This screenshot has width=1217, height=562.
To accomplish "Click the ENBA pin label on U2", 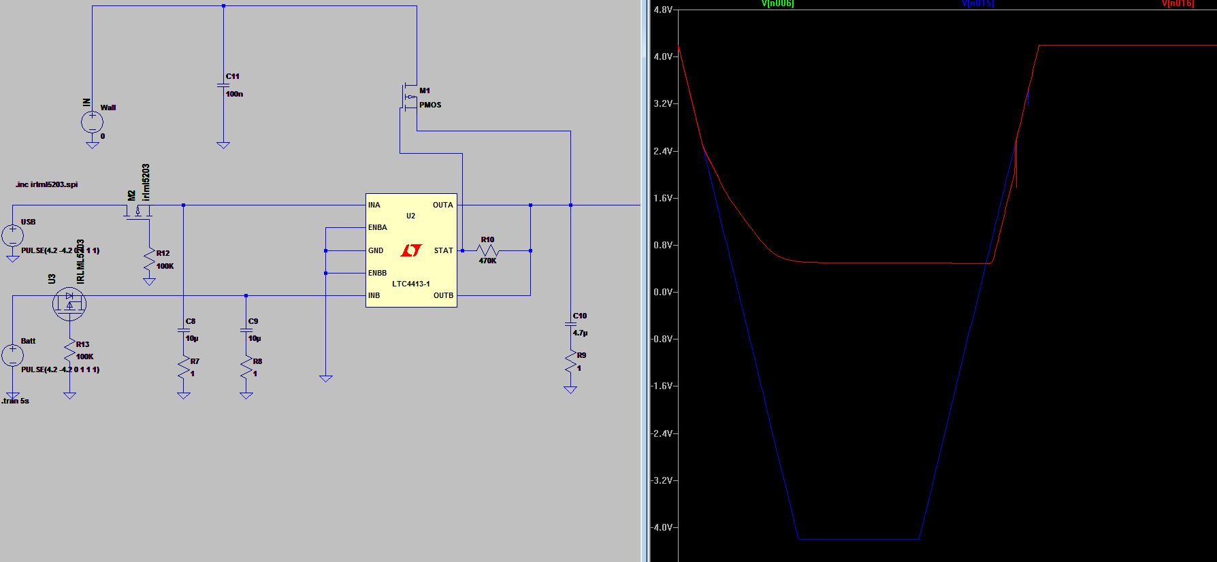I will point(378,227).
